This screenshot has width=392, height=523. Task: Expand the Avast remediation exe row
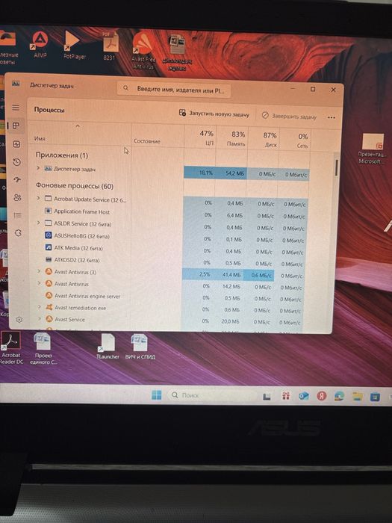pyautogui.click(x=39, y=307)
